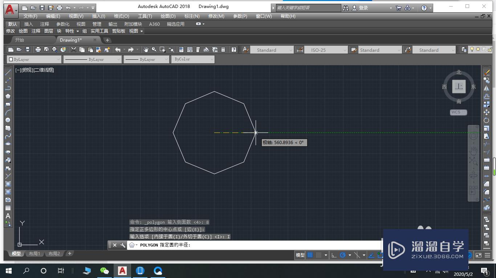Toggle layer on/off light bulb icon
The width and height of the screenshot is (496, 278).
tap(472, 50)
